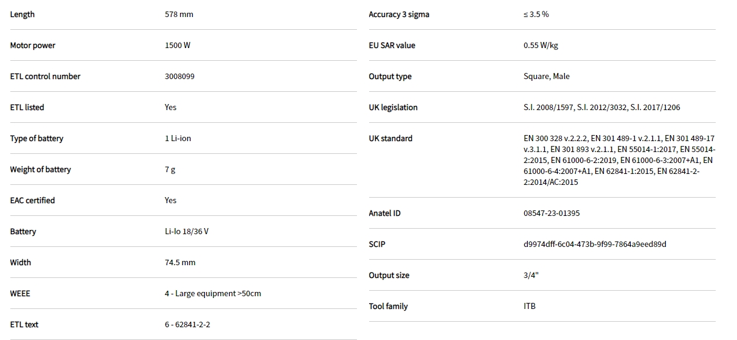Screen dimensions: 737x340
Task: Click the Type of battery label
Action: click(x=36, y=139)
